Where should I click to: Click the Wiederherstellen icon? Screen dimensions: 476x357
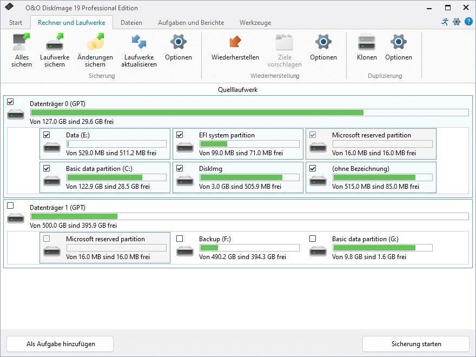(235, 42)
